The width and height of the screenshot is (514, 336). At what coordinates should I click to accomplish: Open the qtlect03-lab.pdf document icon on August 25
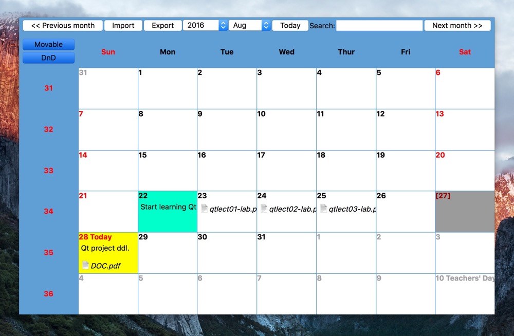click(323, 208)
